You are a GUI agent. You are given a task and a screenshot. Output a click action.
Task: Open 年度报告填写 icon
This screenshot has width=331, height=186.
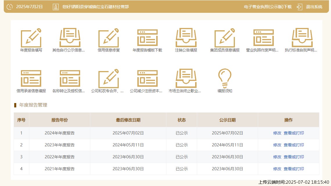pyautogui.click(x=31, y=38)
